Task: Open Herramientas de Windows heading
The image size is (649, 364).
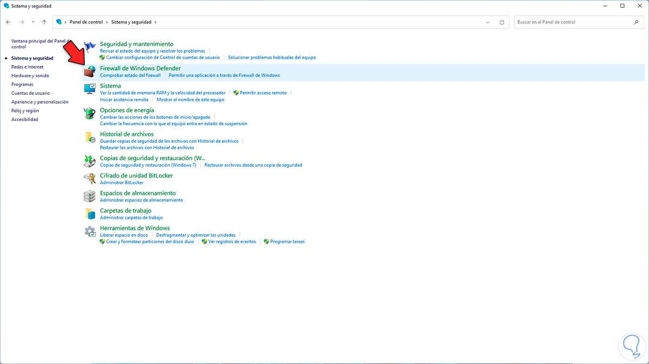Action: [135, 228]
